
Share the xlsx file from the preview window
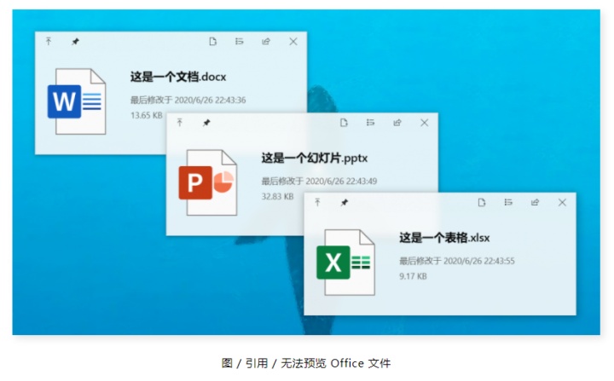535,202
